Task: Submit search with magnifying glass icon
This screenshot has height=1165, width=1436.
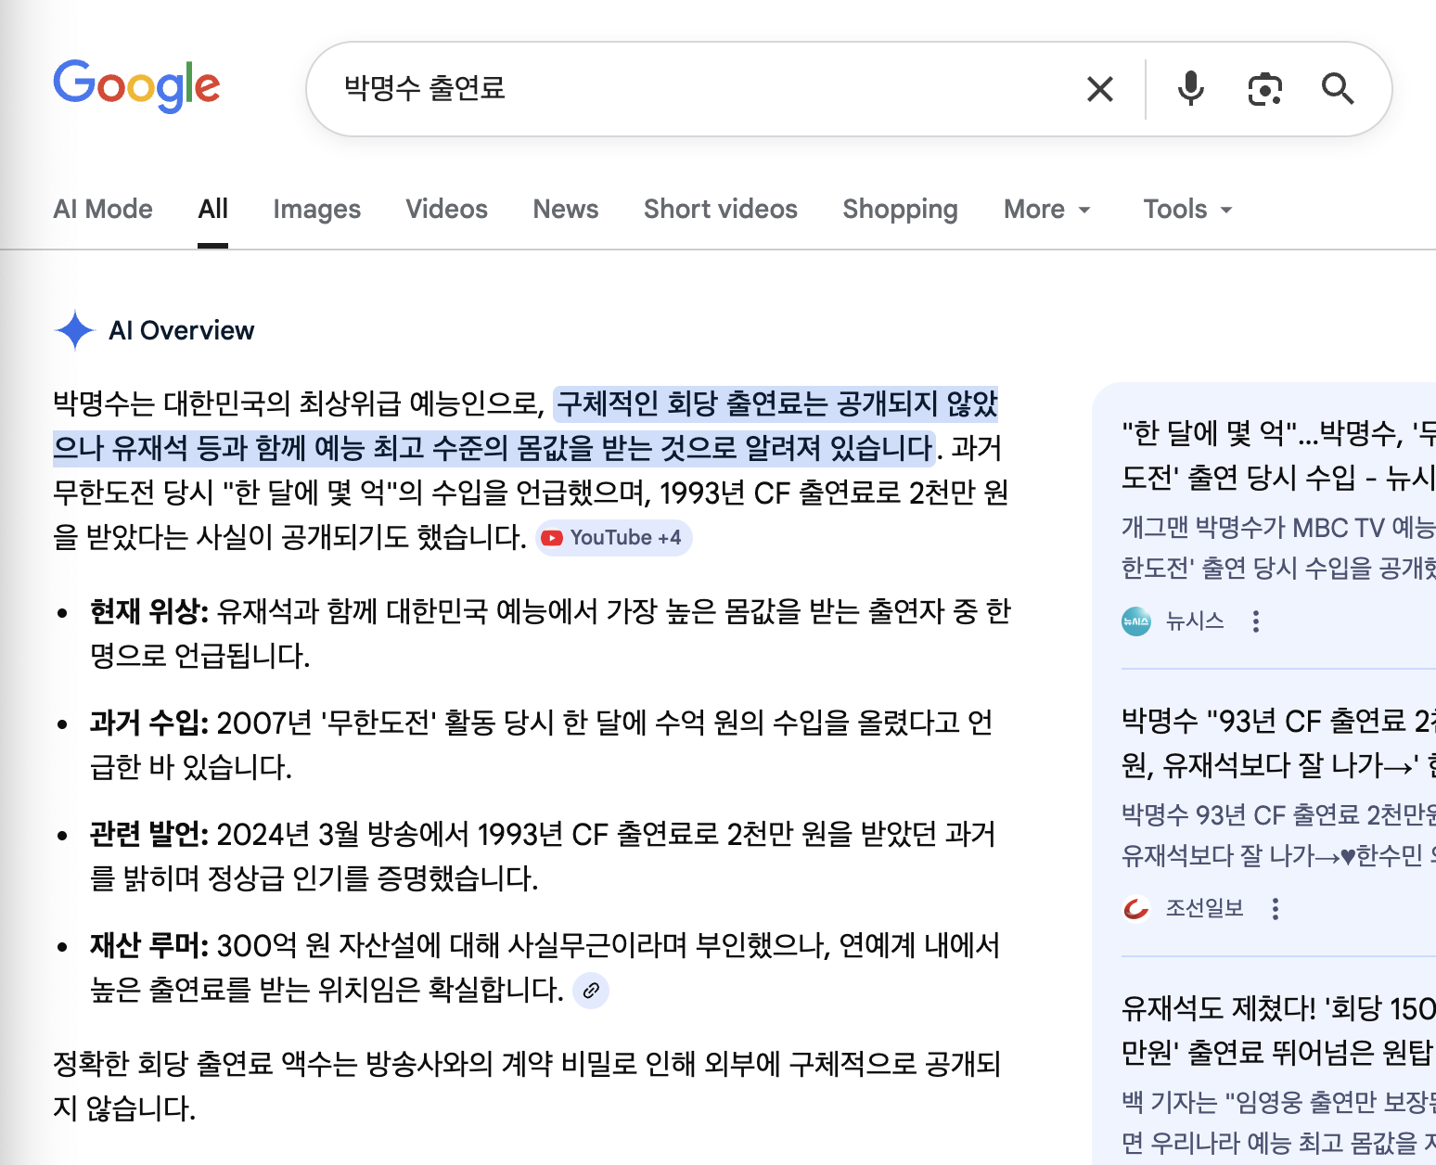Action: point(1338,89)
